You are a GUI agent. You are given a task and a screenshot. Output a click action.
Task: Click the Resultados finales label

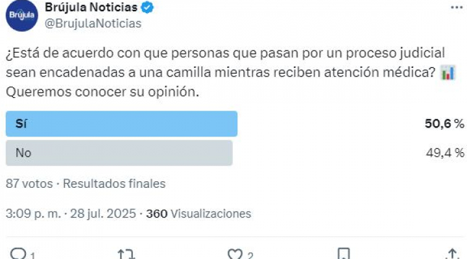coord(114,183)
